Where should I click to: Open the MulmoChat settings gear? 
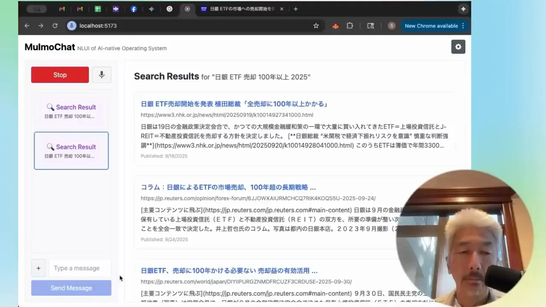point(458,47)
